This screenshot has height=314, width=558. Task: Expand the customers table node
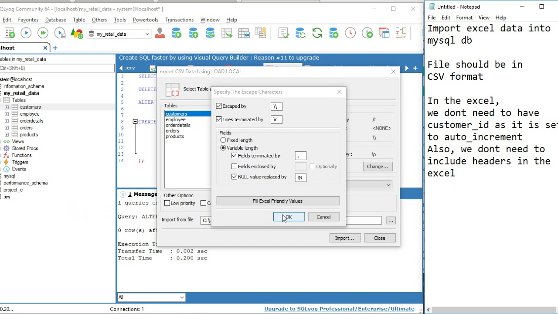[7, 107]
